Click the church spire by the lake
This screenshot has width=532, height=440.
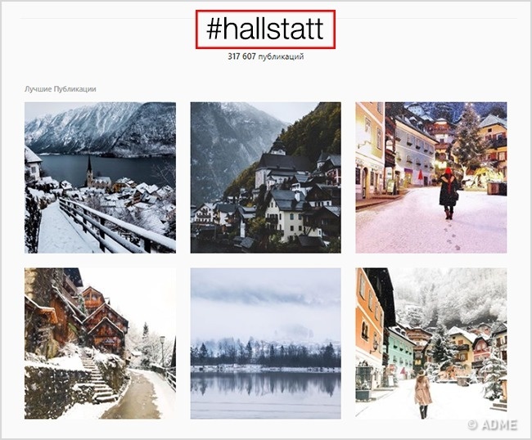(x=89, y=171)
